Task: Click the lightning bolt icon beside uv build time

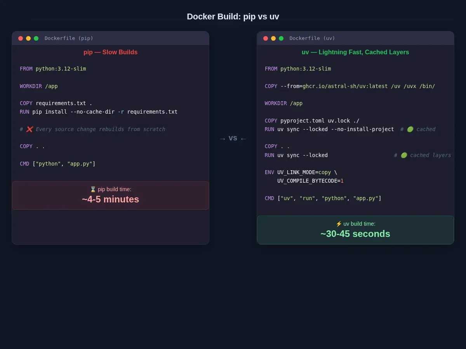Action: 339,224
